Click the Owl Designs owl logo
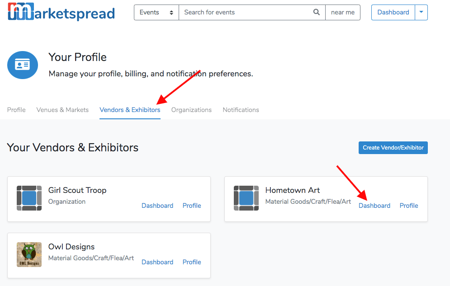 [x=29, y=254]
